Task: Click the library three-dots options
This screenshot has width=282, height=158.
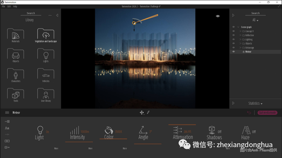Action: point(50,15)
